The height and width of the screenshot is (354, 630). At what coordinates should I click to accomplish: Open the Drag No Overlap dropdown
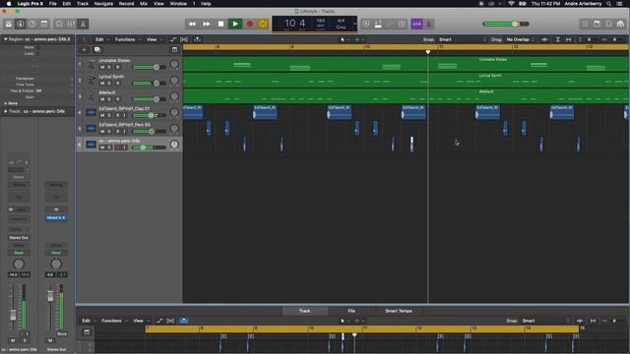(521, 39)
